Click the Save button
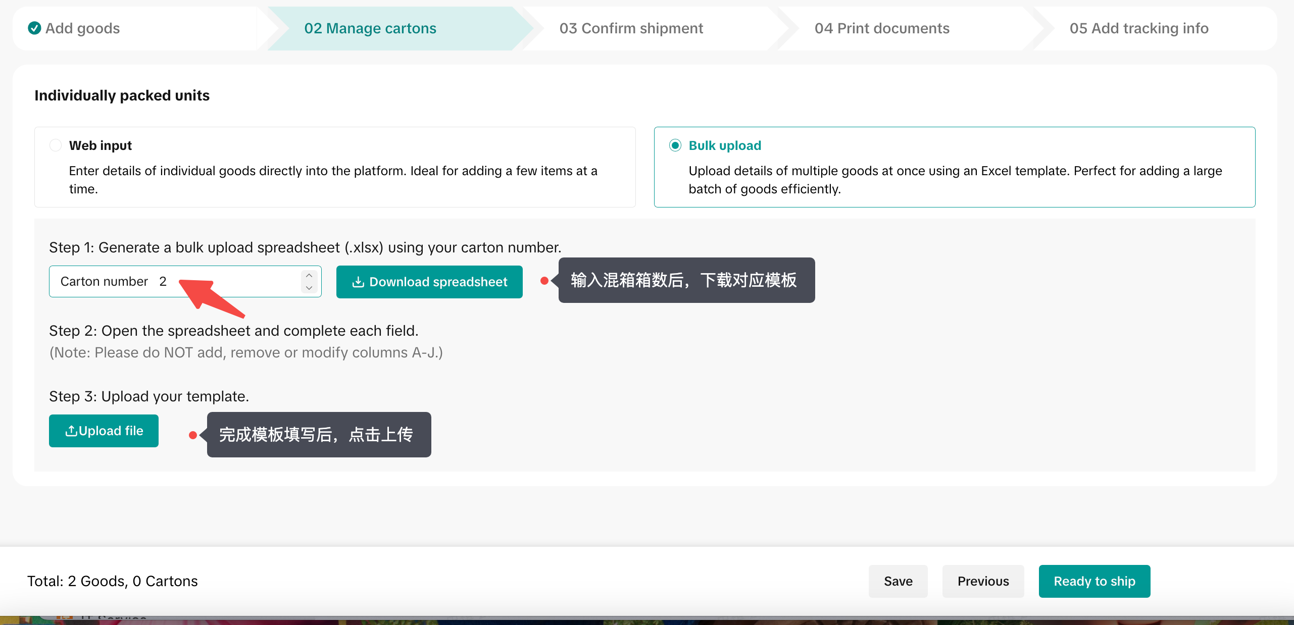 point(898,581)
